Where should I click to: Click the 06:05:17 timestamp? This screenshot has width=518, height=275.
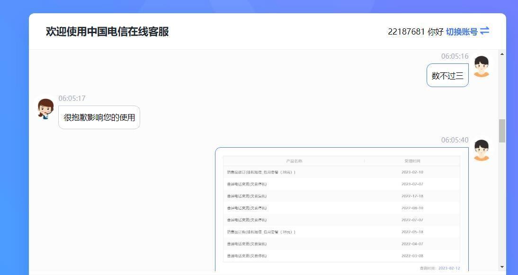(72, 98)
